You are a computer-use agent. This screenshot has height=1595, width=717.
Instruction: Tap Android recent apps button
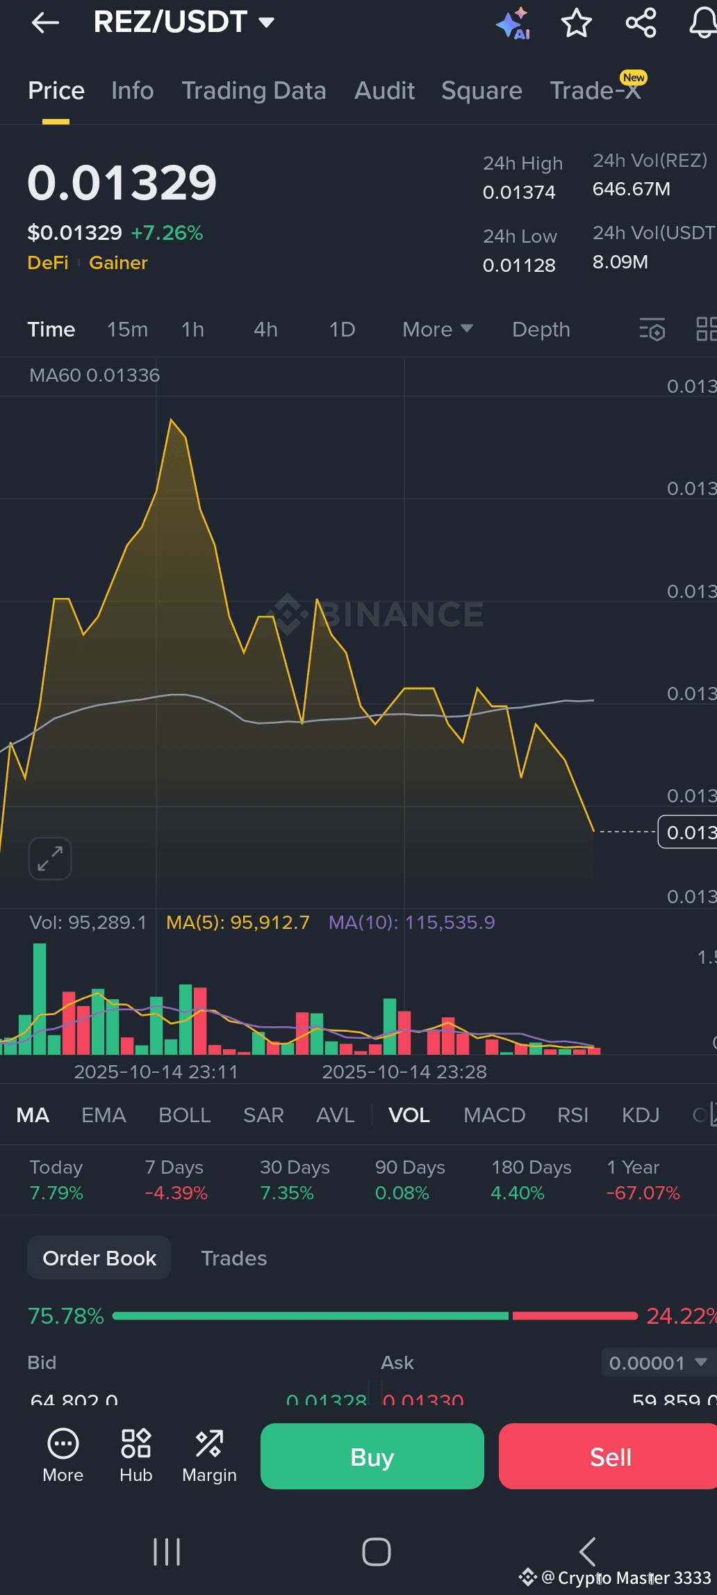[x=167, y=1551]
